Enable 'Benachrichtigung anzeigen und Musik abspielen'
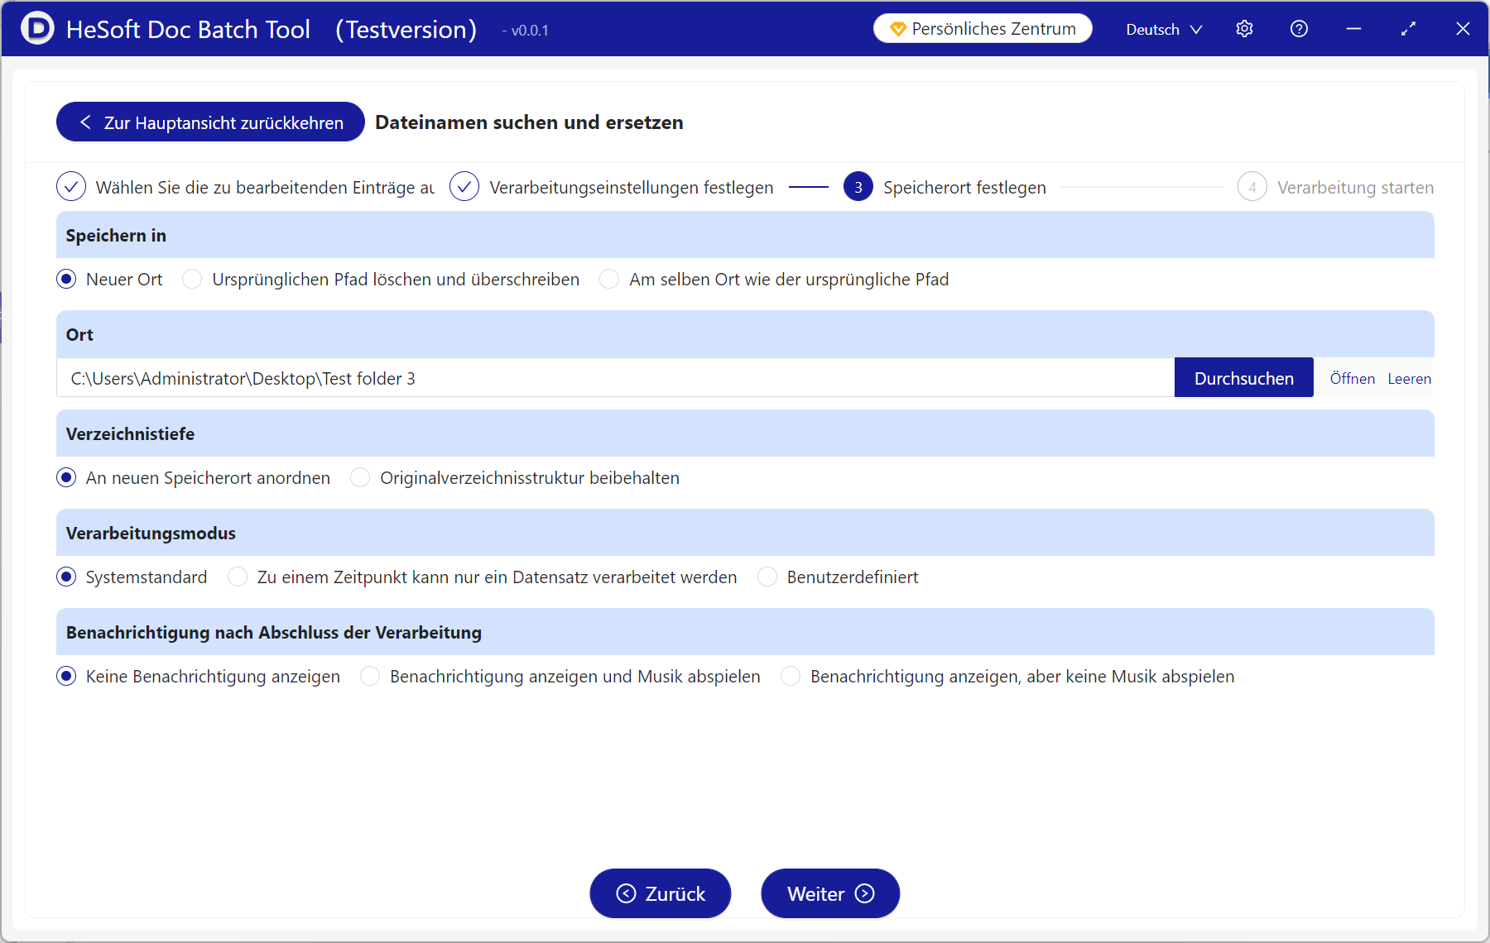 click(370, 677)
